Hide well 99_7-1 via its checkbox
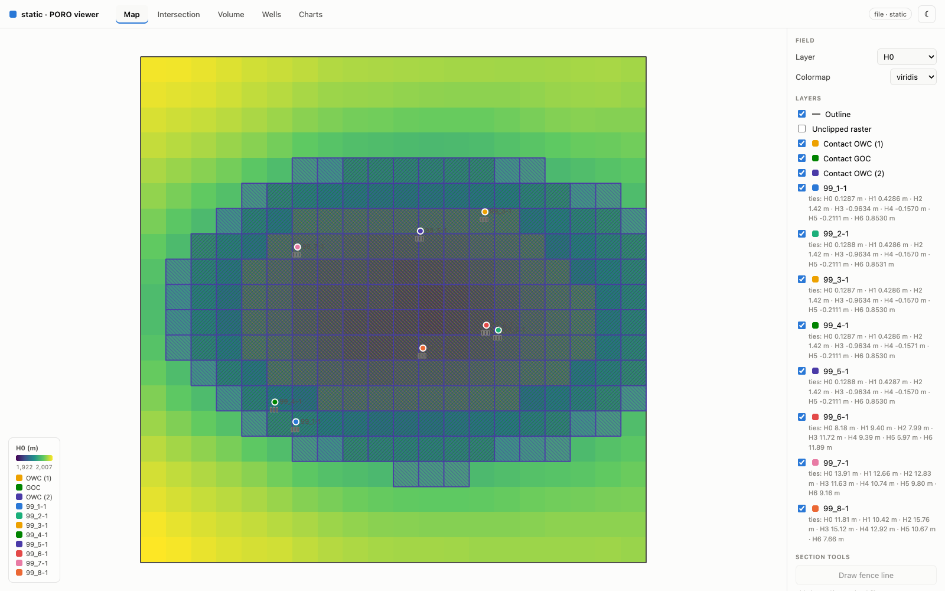Screen dimensions: 945x591 (801, 463)
